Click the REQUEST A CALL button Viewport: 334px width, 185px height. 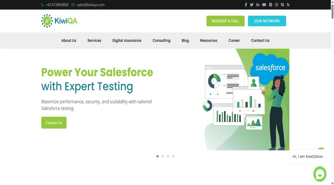click(x=225, y=21)
